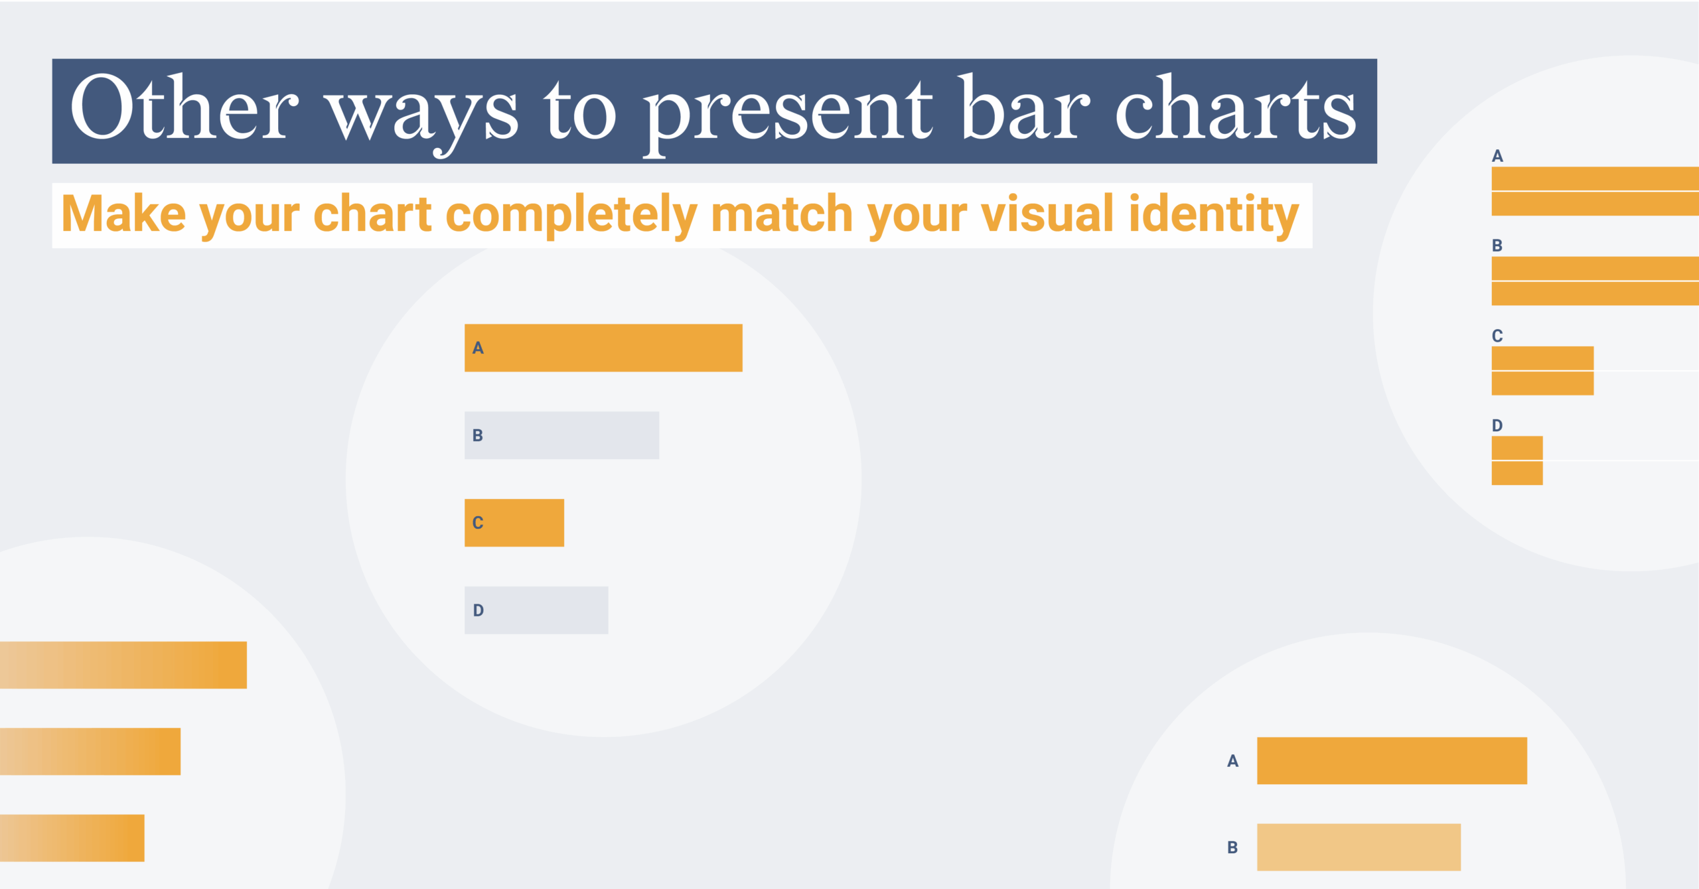Click the "Other ways to present bar charts" title
1699x889 pixels.
click(713, 111)
